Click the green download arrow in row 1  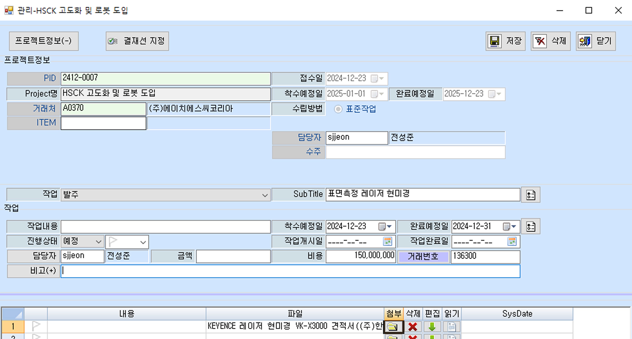pyautogui.click(x=432, y=327)
